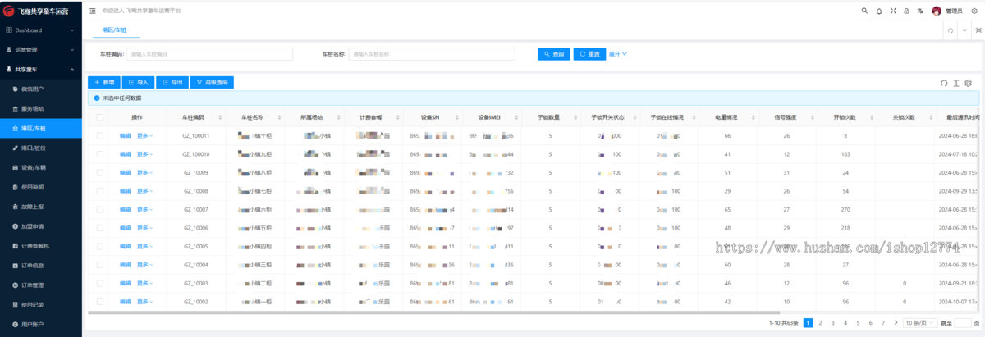
Task: Check the row GZ_10005 checkbox
Action: pos(100,247)
